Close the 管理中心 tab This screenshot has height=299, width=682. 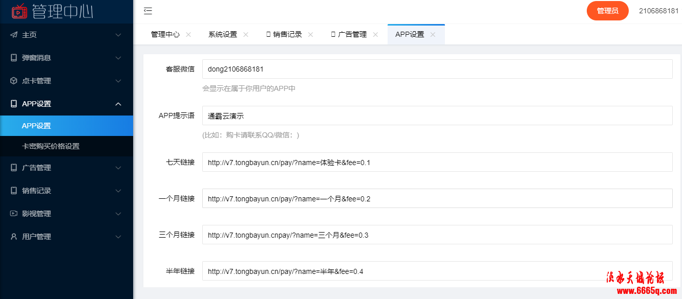pos(188,35)
